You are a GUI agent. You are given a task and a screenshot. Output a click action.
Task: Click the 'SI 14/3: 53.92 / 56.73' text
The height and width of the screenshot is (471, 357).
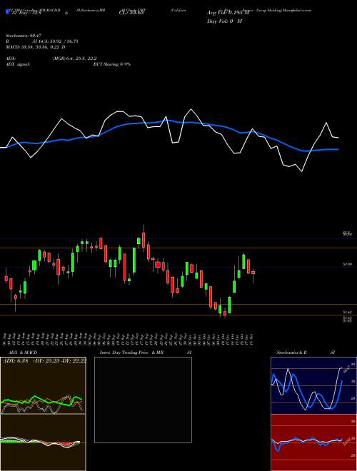pyautogui.click(x=56, y=41)
